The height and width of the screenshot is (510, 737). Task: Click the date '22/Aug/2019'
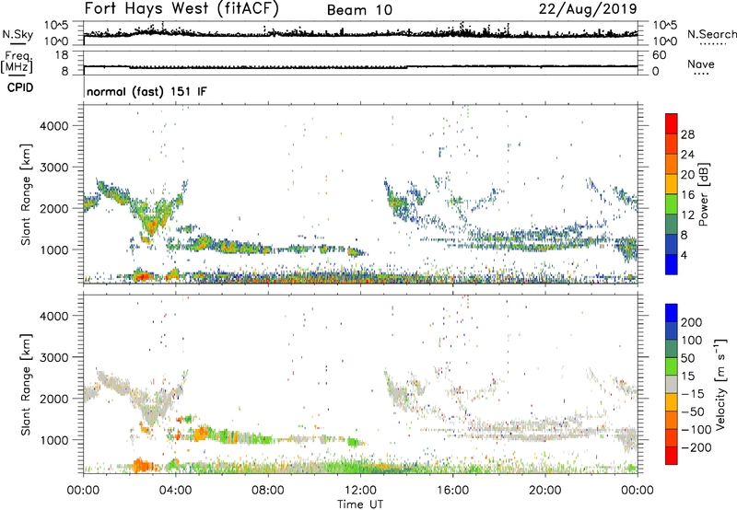pos(588,9)
